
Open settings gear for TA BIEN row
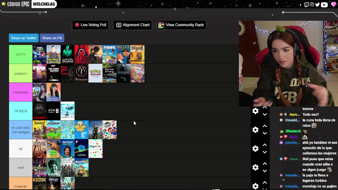click(x=255, y=111)
